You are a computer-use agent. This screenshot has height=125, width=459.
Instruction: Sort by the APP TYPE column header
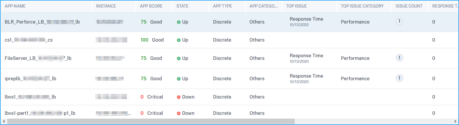click(x=222, y=6)
